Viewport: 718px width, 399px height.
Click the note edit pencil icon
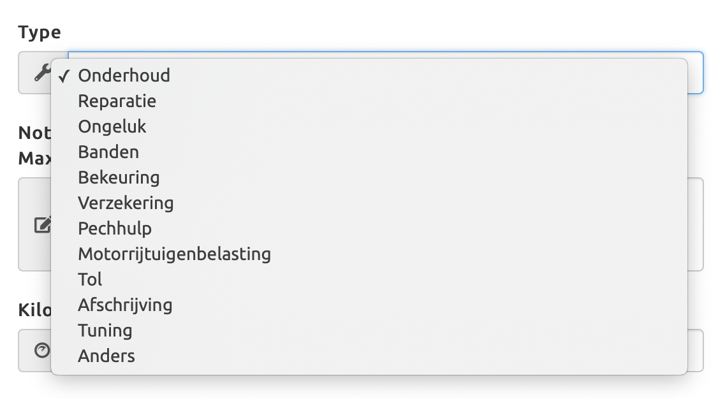point(41,224)
